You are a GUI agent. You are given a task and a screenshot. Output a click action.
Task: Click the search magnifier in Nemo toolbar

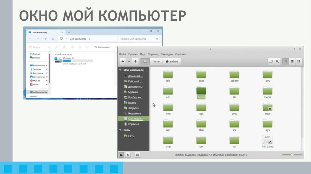pyautogui.click(x=277, y=61)
